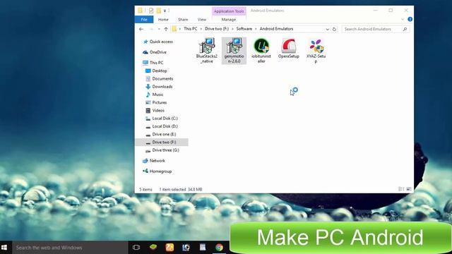The width and height of the screenshot is (452, 254).
Task: Open the Videos folder in sidebar
Action: 155,110
